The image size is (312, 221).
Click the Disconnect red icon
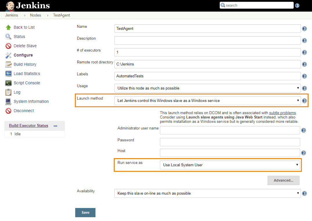(8, 111)
